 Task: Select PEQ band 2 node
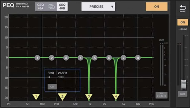pos(52,58)
